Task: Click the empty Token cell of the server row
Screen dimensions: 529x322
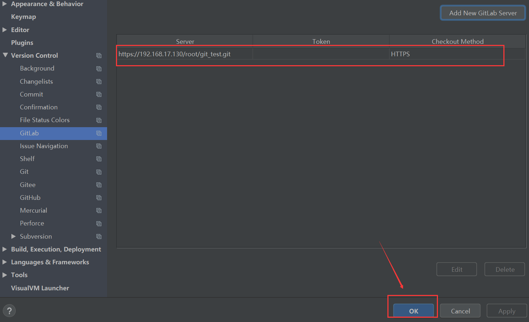Action: (x=321, y=54)
